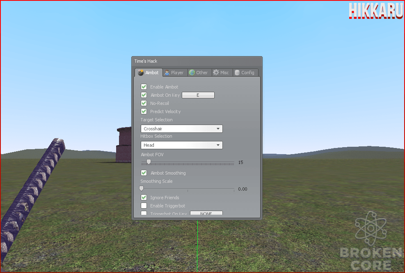Viewport: 405px width, 273px height.
Task: Click the Aimbot FOV slider handle
Action: pyautogui.click(x=149, y=162)
